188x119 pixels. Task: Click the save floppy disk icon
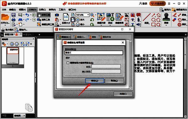13,15
